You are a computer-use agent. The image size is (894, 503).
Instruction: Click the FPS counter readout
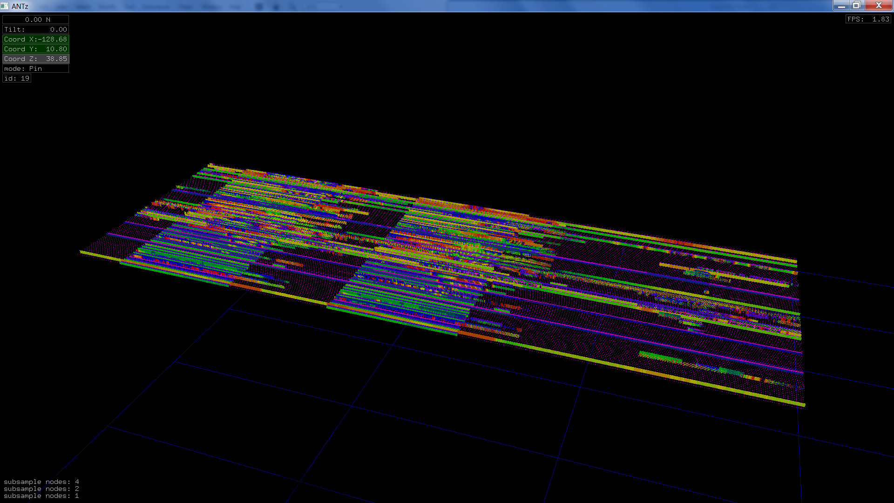(868, 19)
